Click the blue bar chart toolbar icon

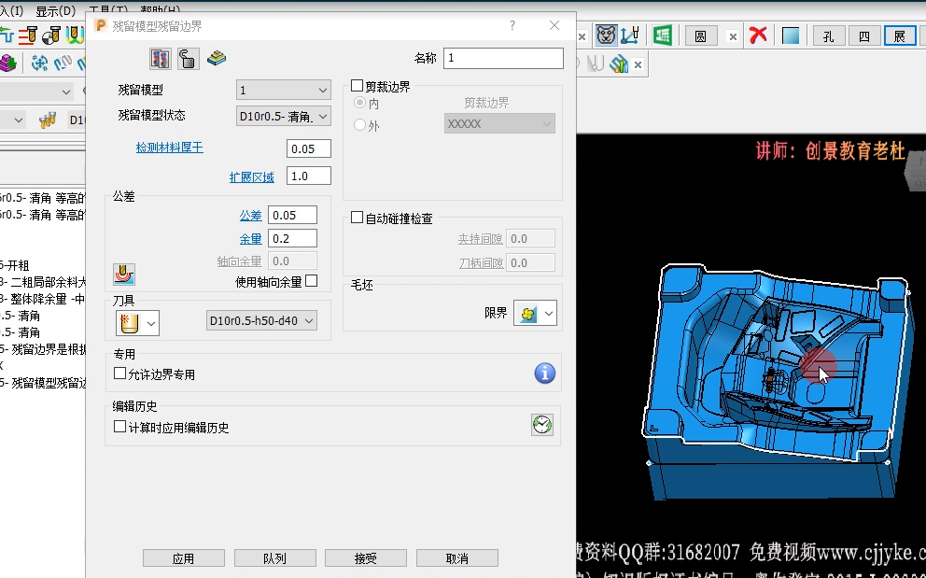(x=619, y=63)
